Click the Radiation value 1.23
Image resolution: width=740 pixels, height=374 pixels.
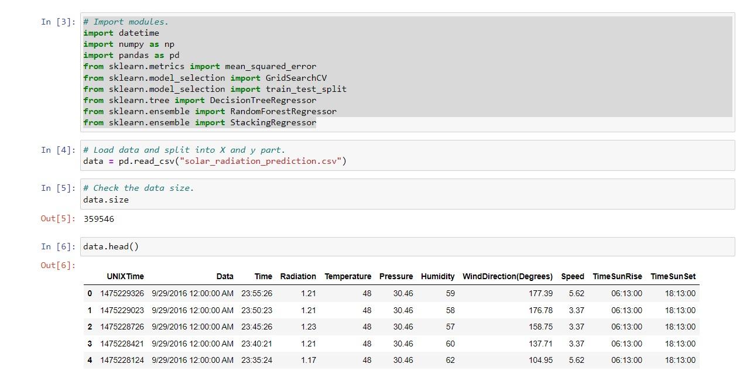(309, 327)
